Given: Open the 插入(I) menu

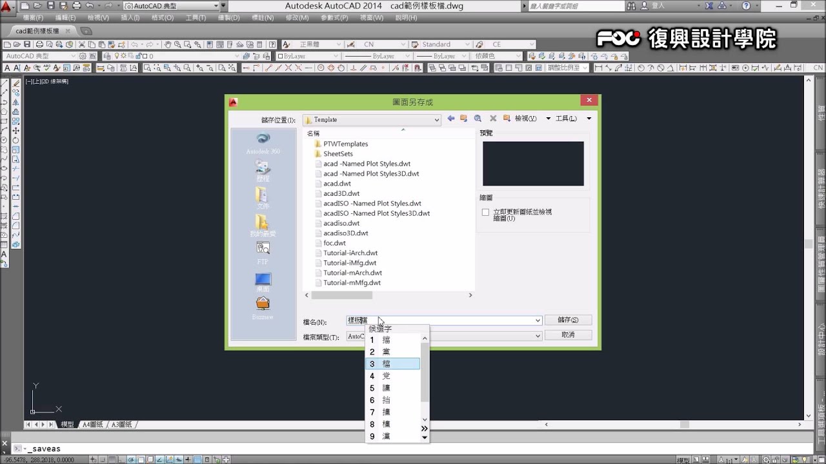Looking at the screenshot, I should coord(130,18).
